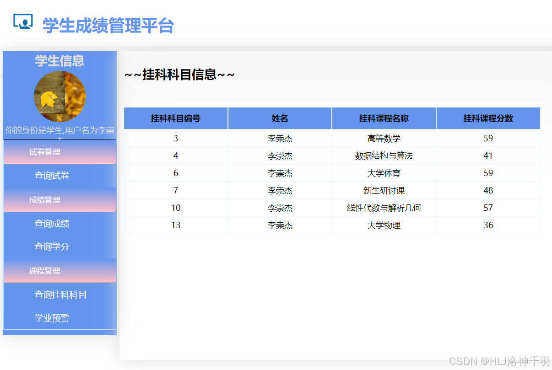Open 学业预警 in the sidebar
The width and height of the screenshot is (552, 370).
click(52, 318)
